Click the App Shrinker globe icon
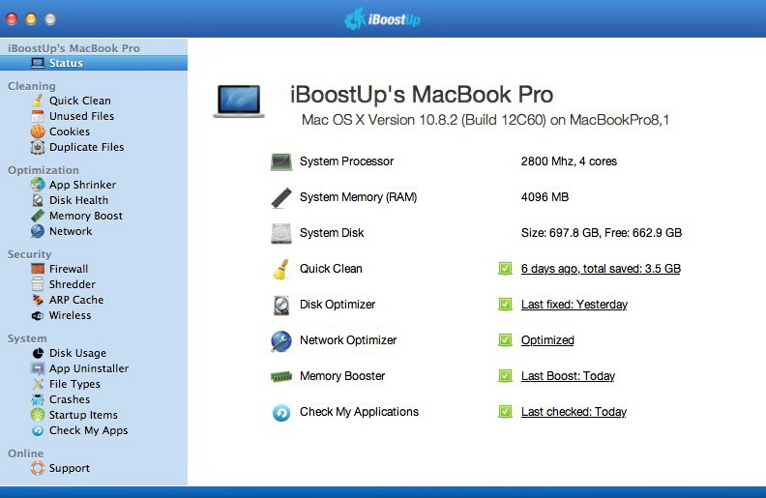This screenshot has width=766, height=498. click(38, 185)
